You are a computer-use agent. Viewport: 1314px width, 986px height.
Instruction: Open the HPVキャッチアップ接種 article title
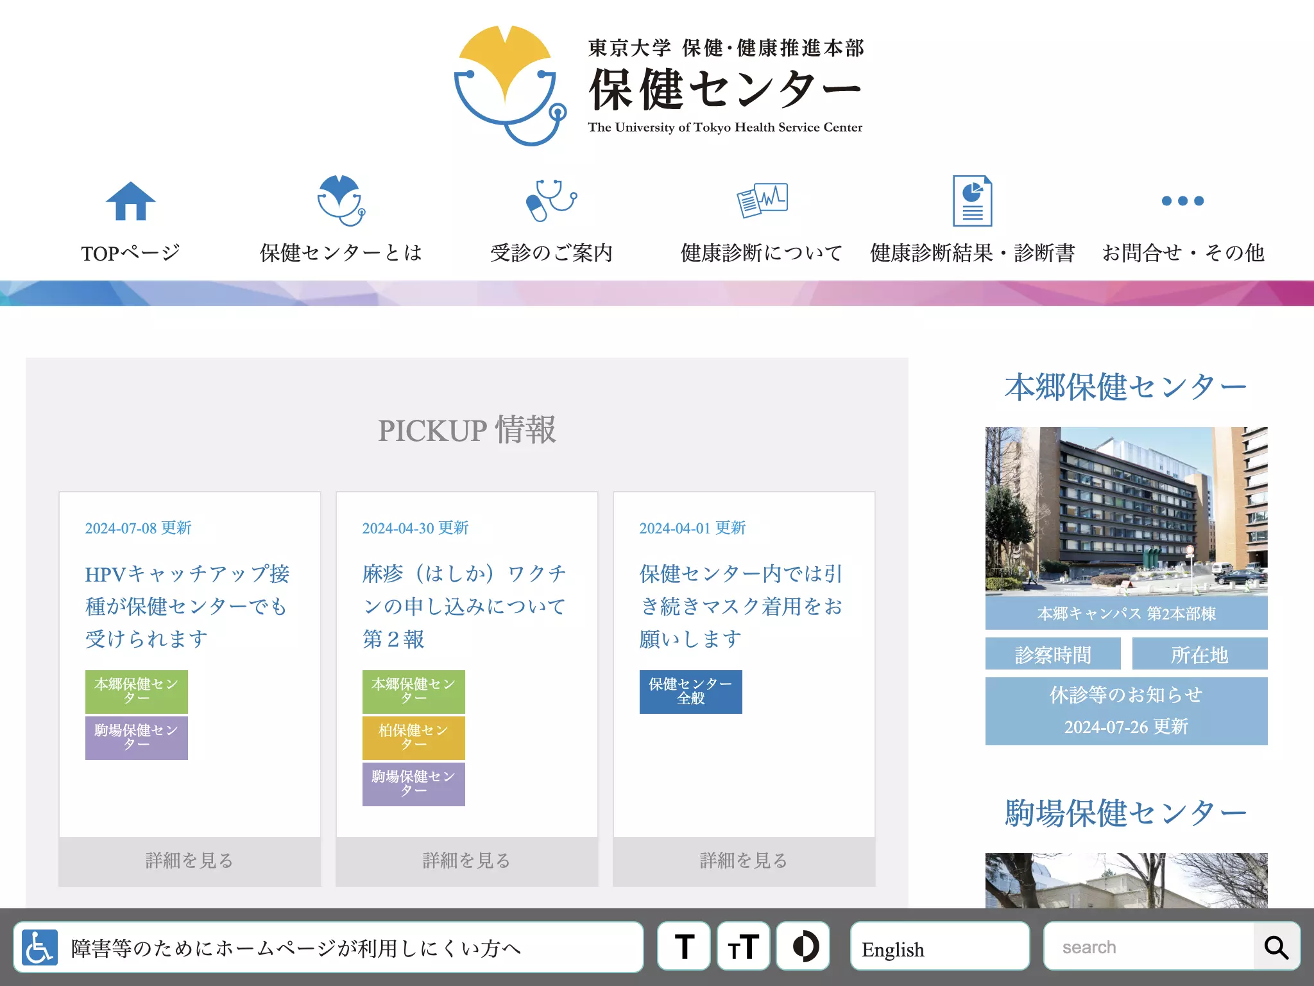coord(187,606)
